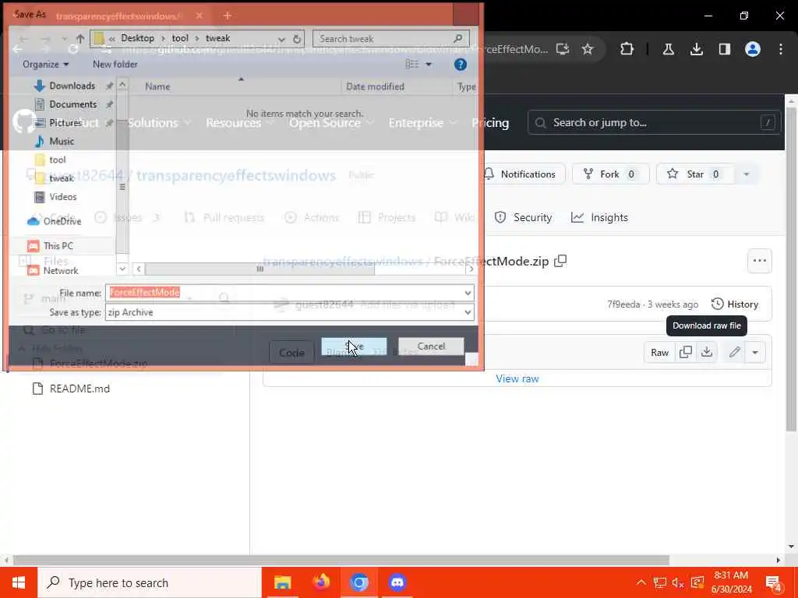Click Save in the Save As dialog
Image resolution: width=798 pixels, height=598 pixels.
coord(354,346)
